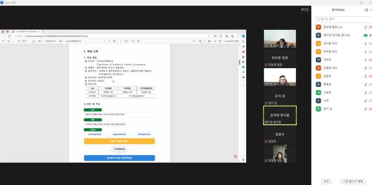372x185 pixels.
Task: Open Edge split screen icon
Action: [215, 36]
